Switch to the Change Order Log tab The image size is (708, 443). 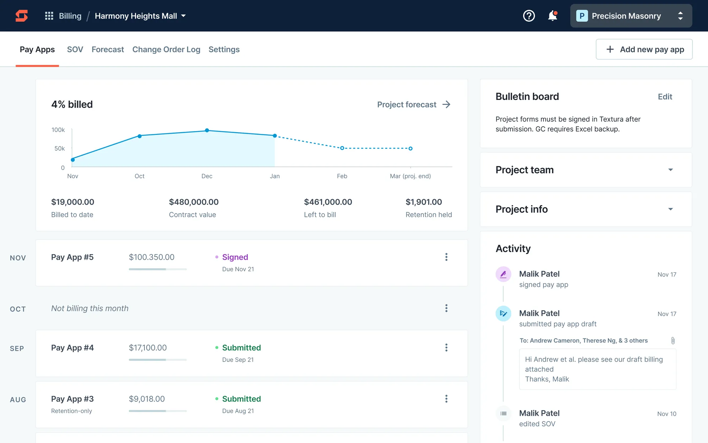click(166, 50)
